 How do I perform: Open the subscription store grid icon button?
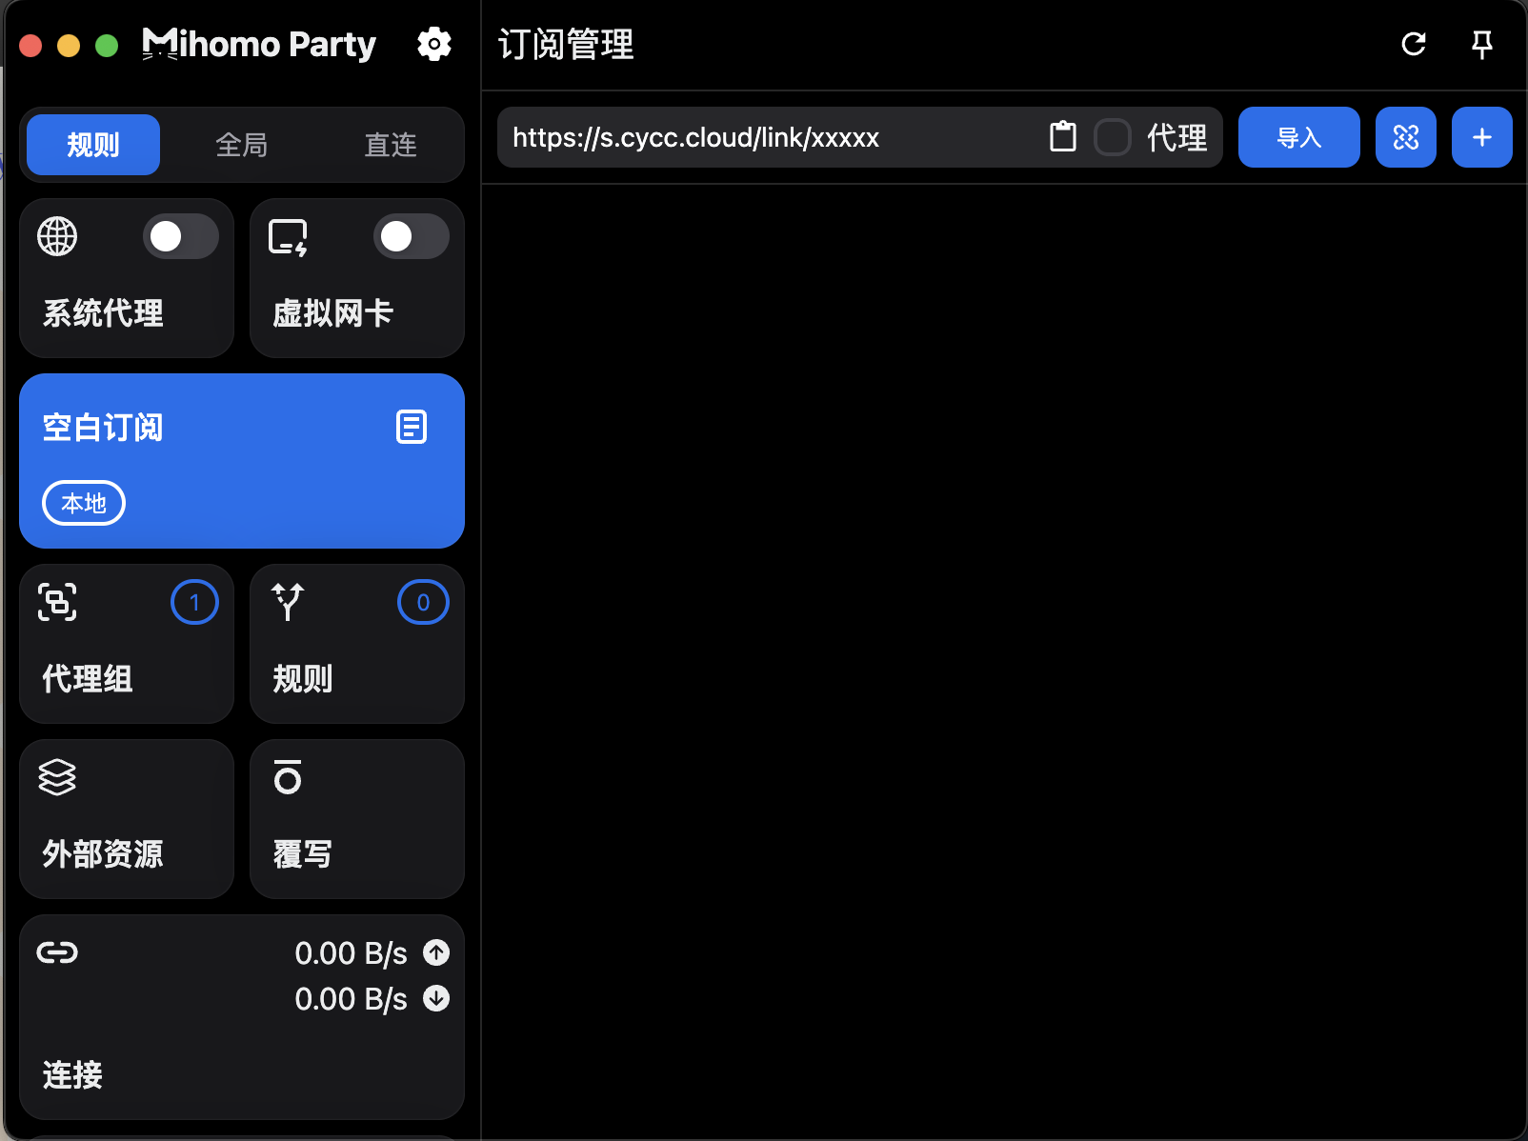[x=1405, y=137]
